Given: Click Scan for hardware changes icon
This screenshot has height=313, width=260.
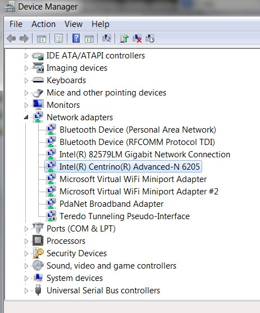Looking at the screenshot, I should pos(107,38).
